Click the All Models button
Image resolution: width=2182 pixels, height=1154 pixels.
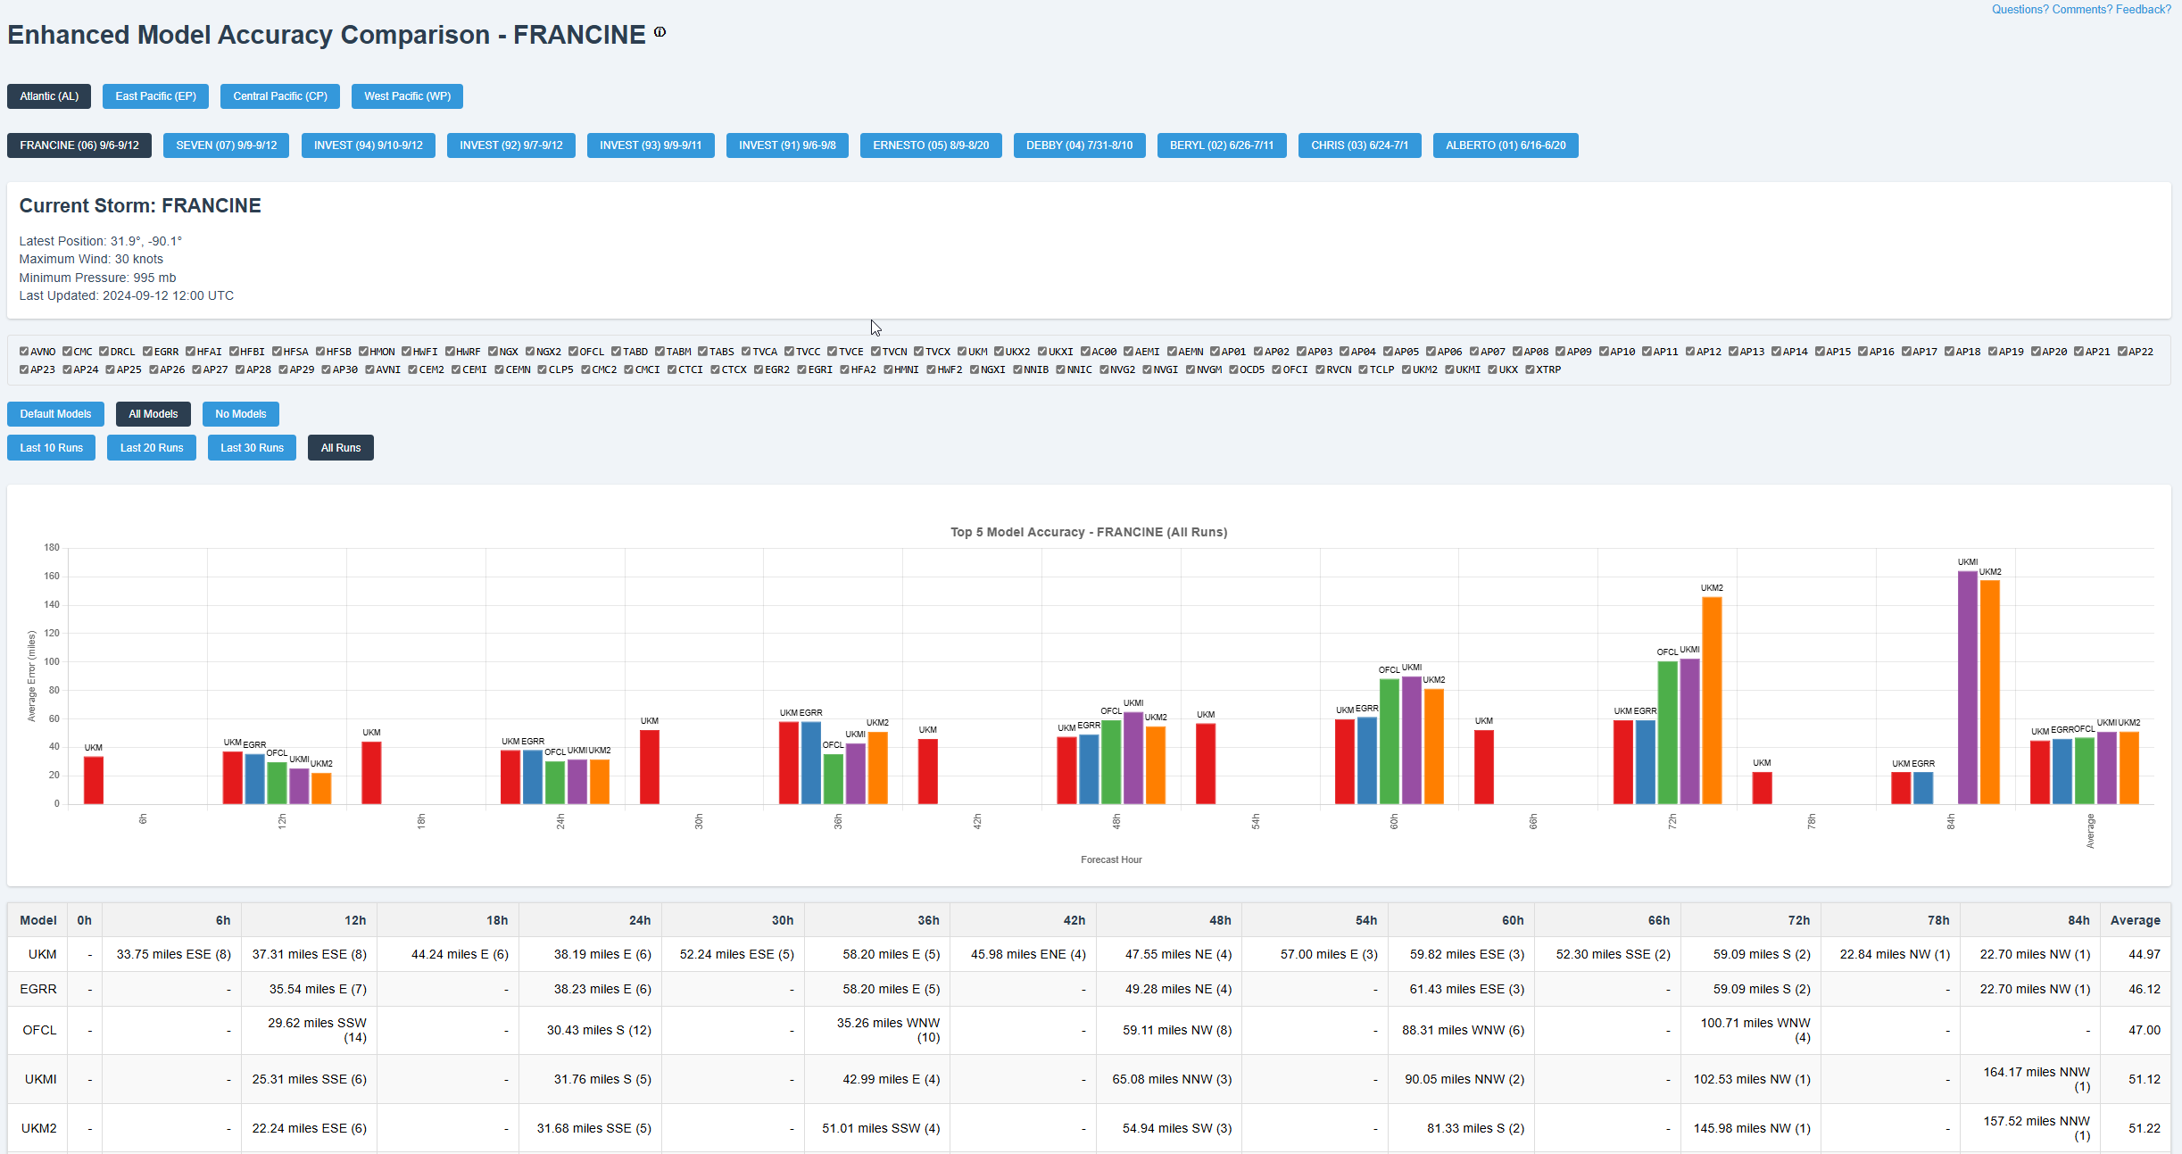click(x=153, y=414)
